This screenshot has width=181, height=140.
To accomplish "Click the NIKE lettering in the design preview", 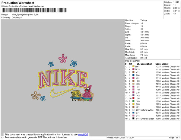I will click(x=63, y=79).
